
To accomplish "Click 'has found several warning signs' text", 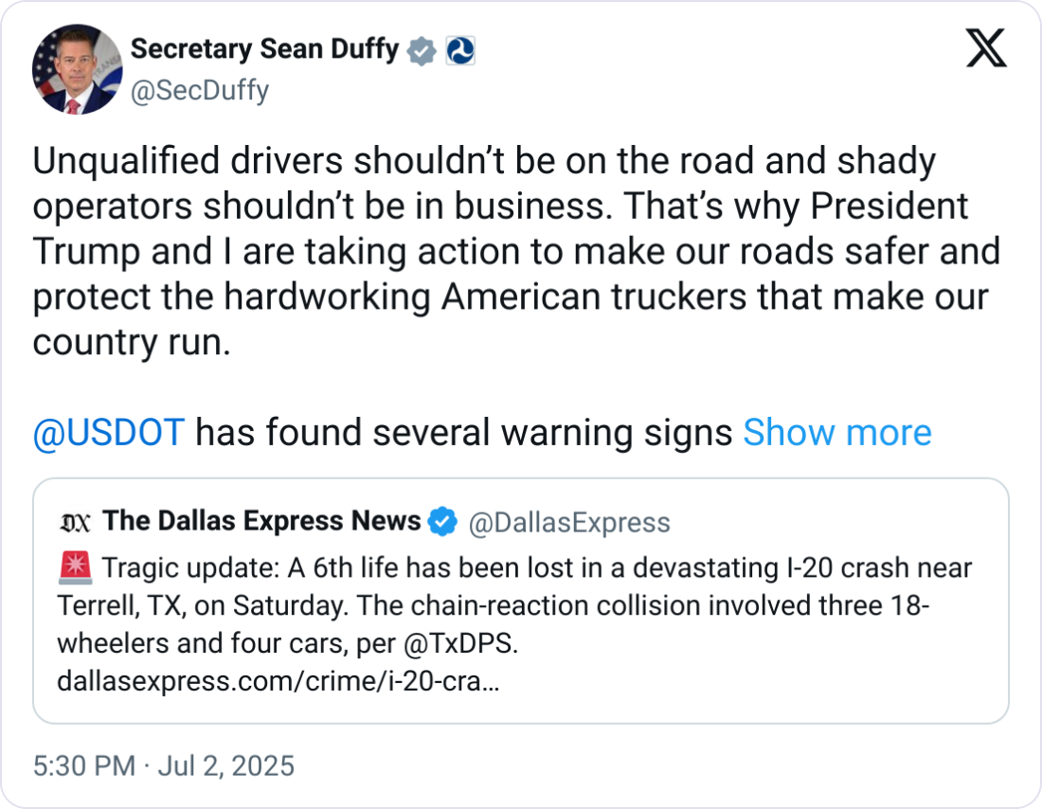I will click(x=463, y=433).
